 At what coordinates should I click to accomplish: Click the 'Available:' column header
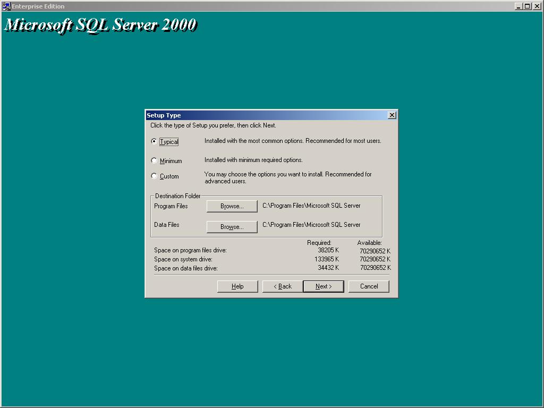pyautogui.click(x=370, y=243)
